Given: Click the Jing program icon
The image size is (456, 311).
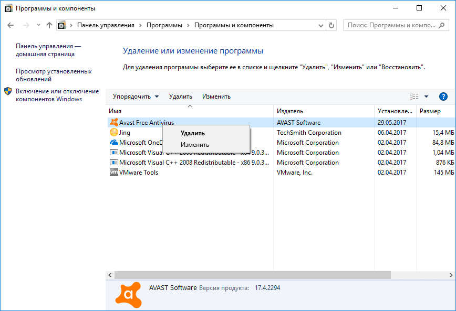Looking at the screenshot, I should 113,132.
